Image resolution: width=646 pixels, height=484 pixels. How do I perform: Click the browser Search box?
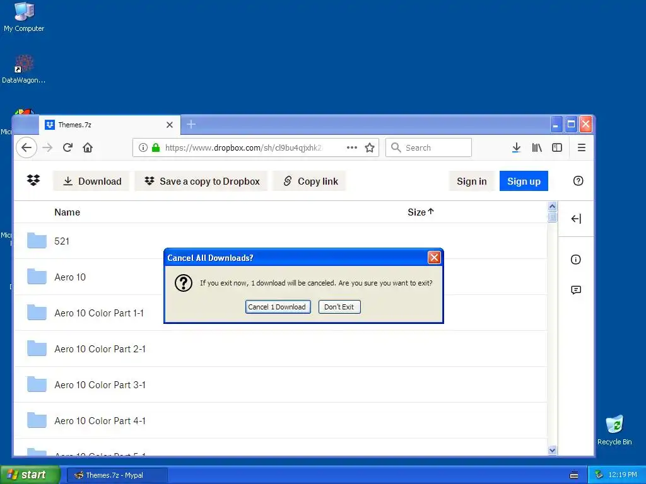click(428, 147)
